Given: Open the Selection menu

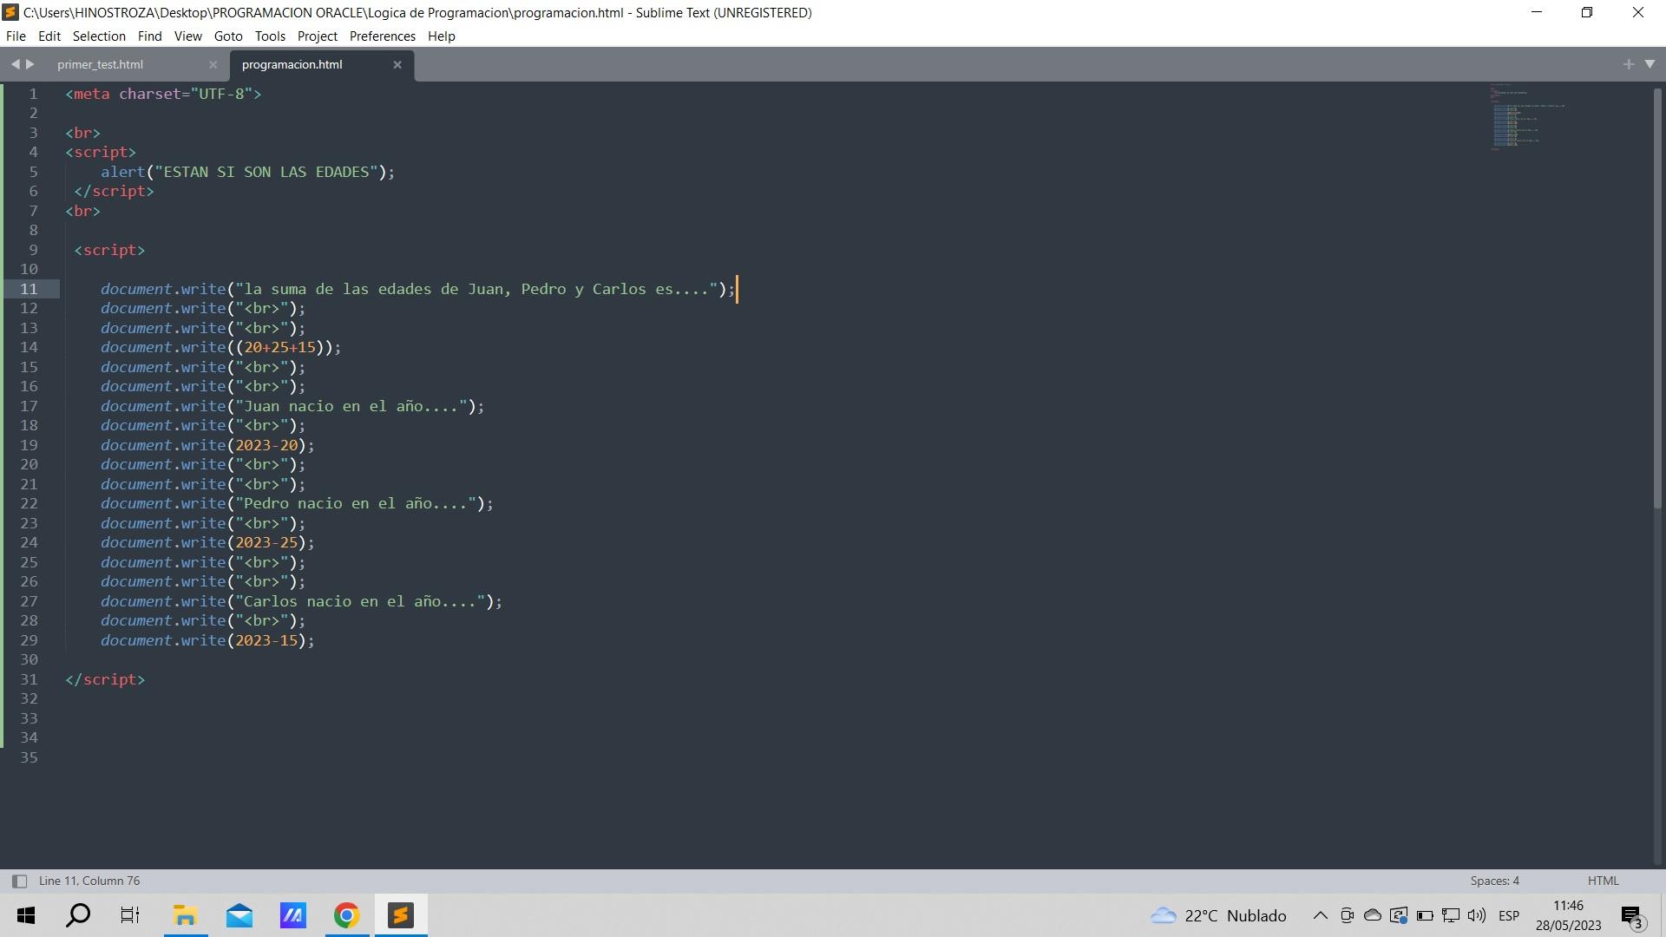Looking at the screenshot, I should pos(99,36).
